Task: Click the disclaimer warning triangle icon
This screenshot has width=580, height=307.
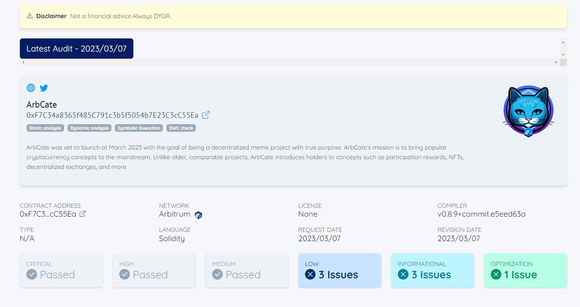Action: point(30,16)
